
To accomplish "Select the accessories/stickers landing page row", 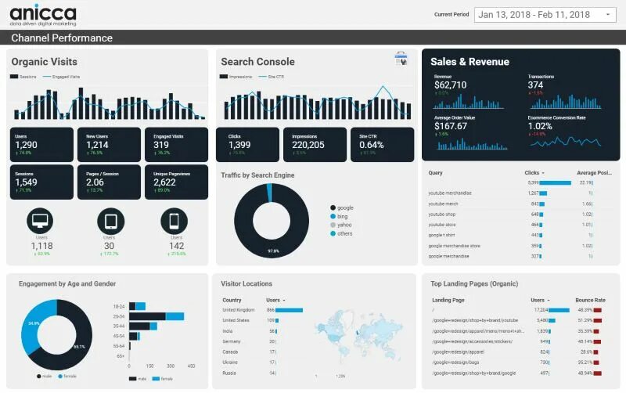I will click(519, 341).
